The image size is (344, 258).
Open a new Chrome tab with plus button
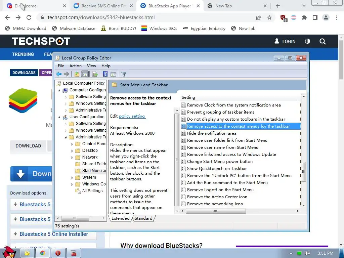coord(278,6)
